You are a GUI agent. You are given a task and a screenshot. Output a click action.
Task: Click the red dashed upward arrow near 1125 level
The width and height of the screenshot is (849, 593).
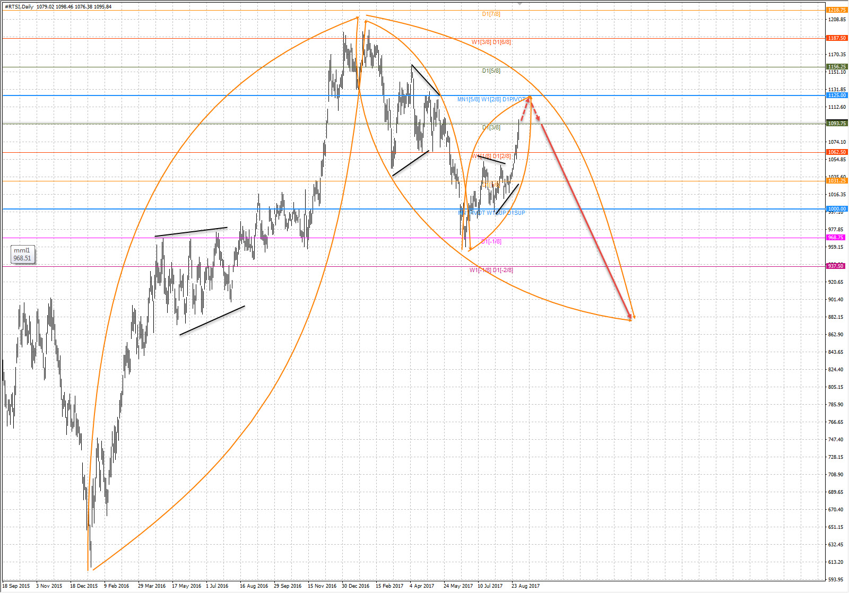[525, 109]
